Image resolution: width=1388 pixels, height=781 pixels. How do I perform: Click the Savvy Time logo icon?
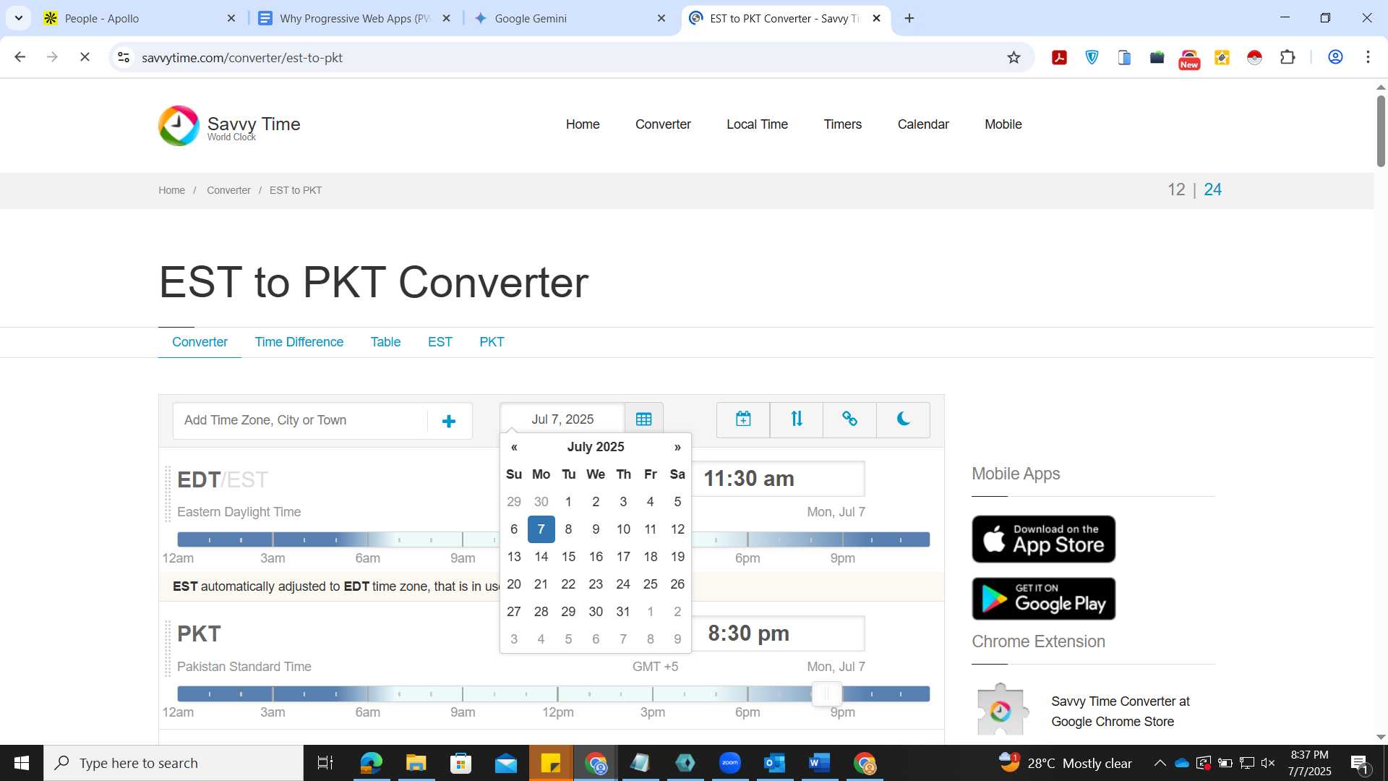179,126
